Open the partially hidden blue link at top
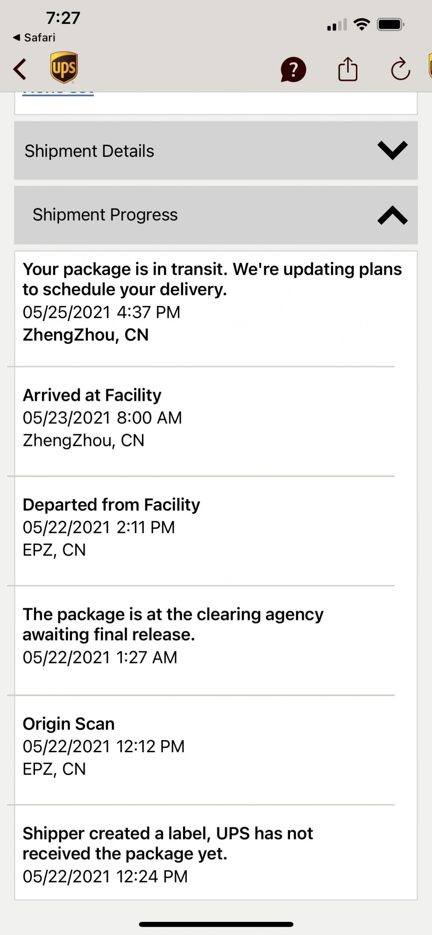The image size is (432, 935). 58,93
